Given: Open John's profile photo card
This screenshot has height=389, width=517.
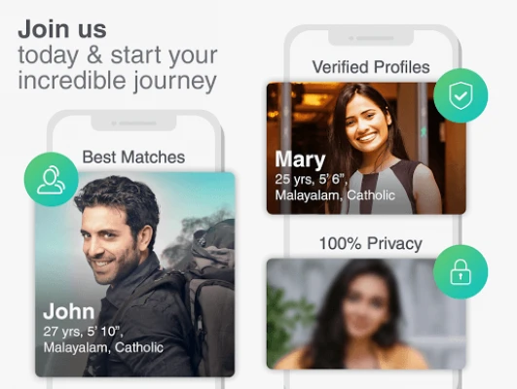Looking at the screenshot, I should (135, 274).
